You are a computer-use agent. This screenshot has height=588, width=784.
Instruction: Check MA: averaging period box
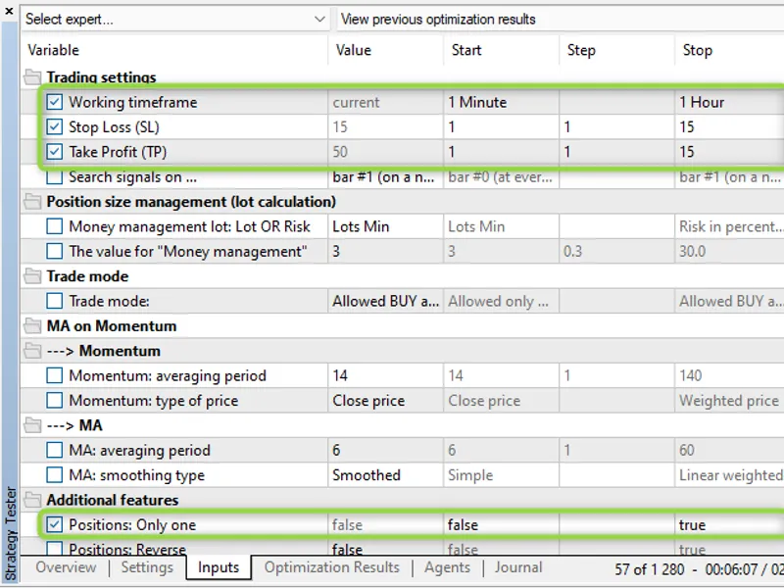(x=55, y=450)
